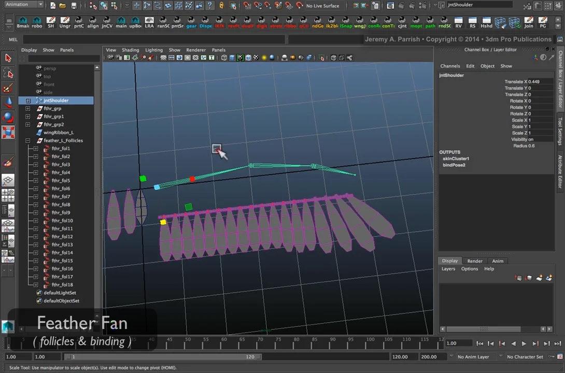Image resolution: width=565 pixels, height=373 pixels.
Task: Open Channels menu in Channel Box
Action: point(450,66)
